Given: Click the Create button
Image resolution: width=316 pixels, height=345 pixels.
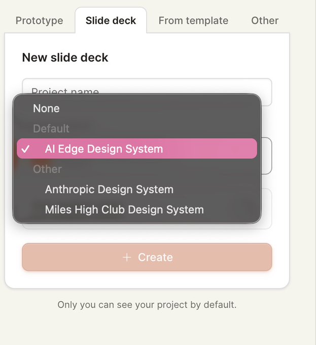Looking at the screenshot, I should (x=147, y=257).
